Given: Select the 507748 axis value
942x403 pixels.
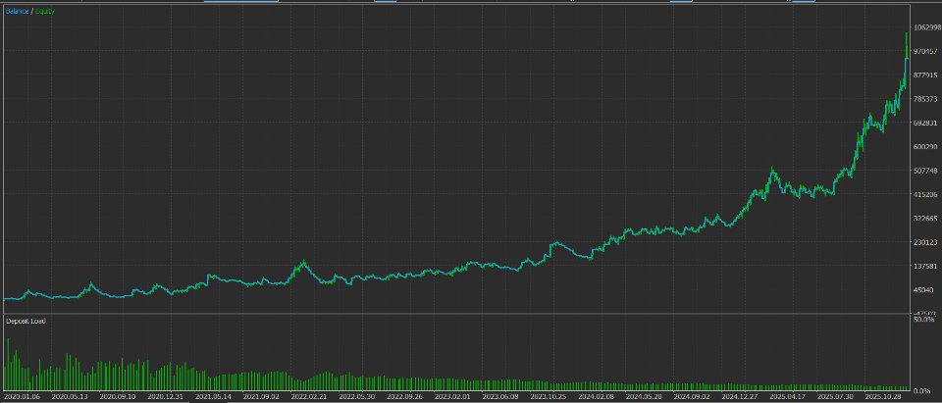Looking at the screenshot, I should coord(925,171).
